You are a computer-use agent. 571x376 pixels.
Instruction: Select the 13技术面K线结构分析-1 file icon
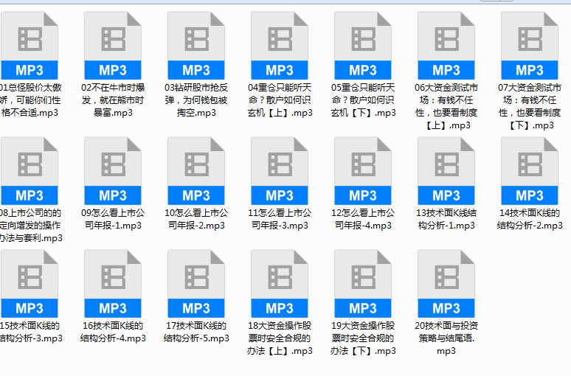click(x=446, y=171)
